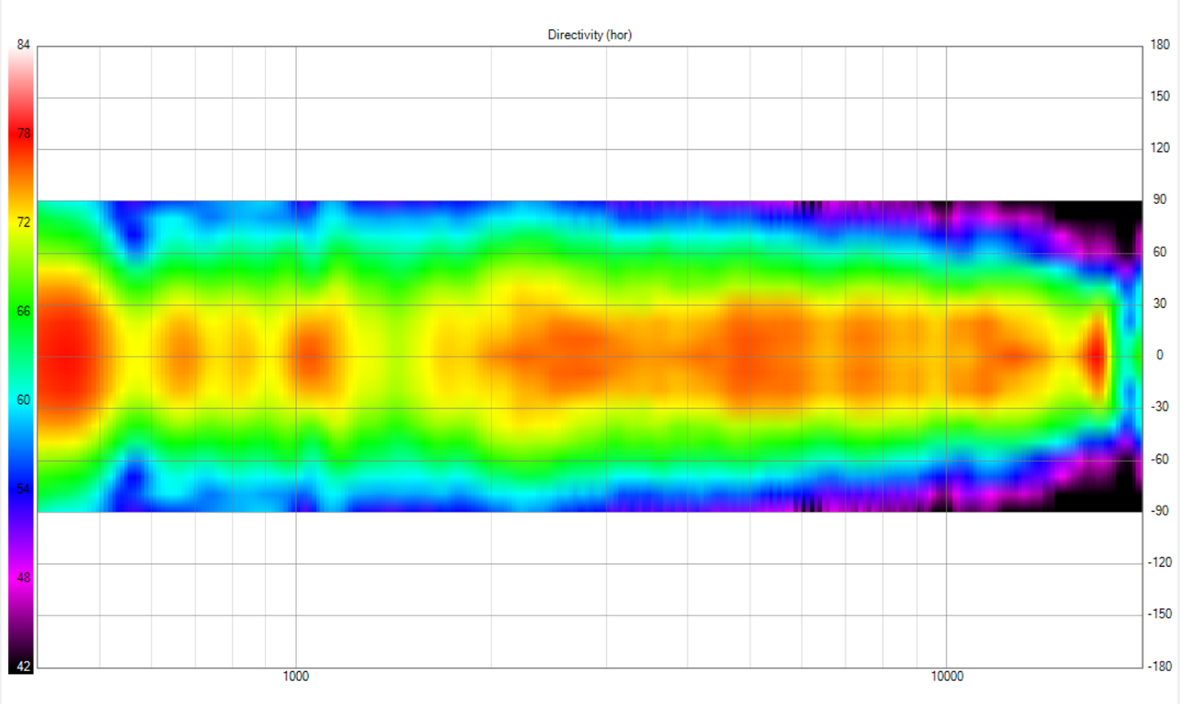1180x704 pixels.
Task: Click the -180 degree angle axis label
Action: pyautogui.click(x=1162, y=667)
